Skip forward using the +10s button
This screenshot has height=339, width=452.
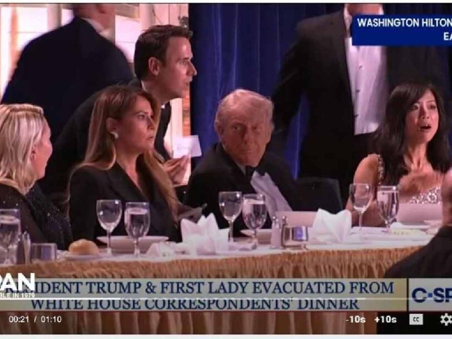coord(385,319)
